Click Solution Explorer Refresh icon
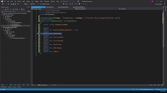Image resolution: width=167 pixels, height=93 pixels. coord(13,9)
